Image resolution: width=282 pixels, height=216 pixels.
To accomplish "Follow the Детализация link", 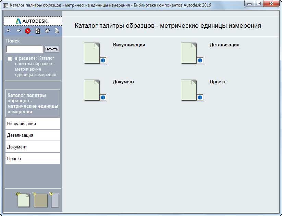I will coord(225,45).
